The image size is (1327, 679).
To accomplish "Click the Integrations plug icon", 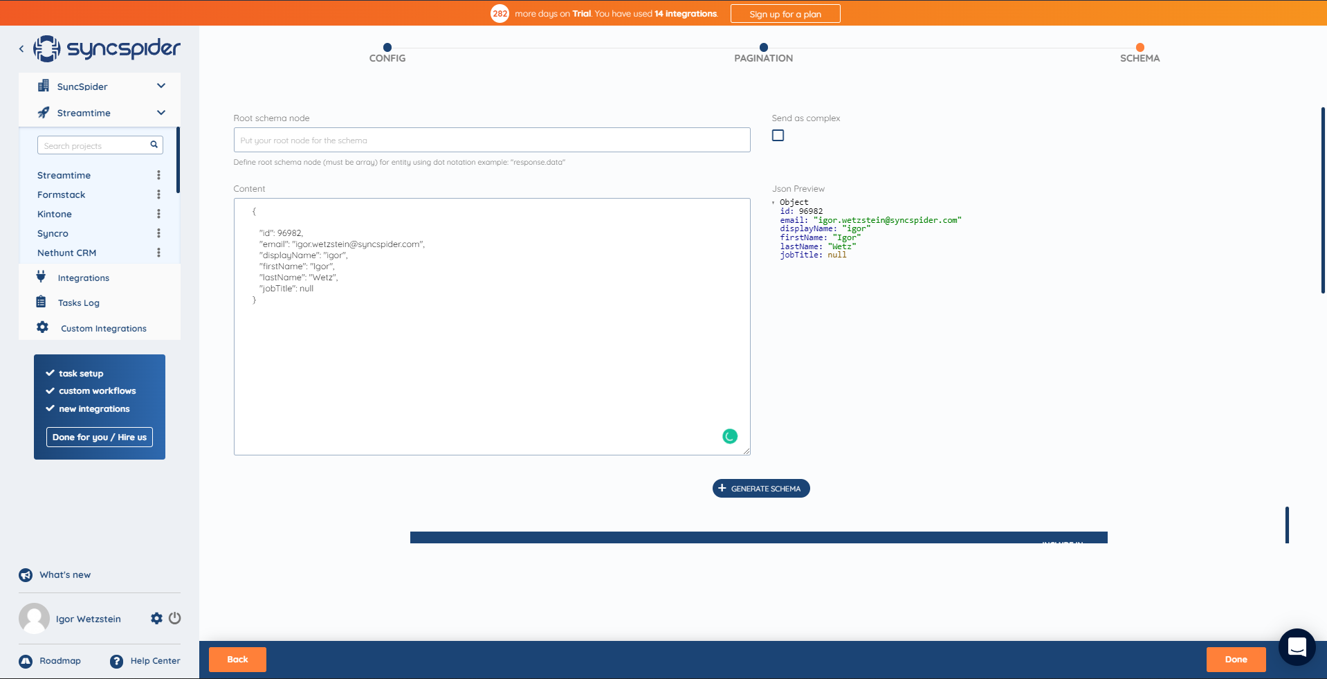I will pyautogui.click(x=41, y=277).
